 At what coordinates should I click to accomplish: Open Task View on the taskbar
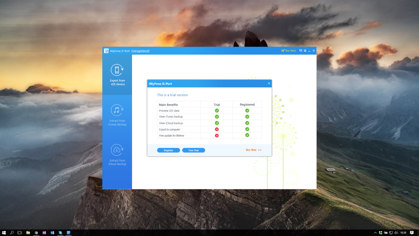tap(20, 233)
